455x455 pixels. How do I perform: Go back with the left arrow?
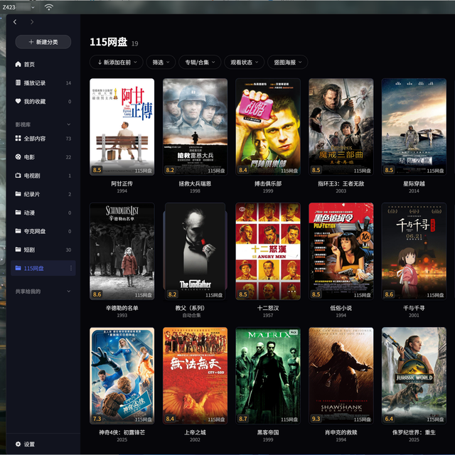[x=15, y=22]
